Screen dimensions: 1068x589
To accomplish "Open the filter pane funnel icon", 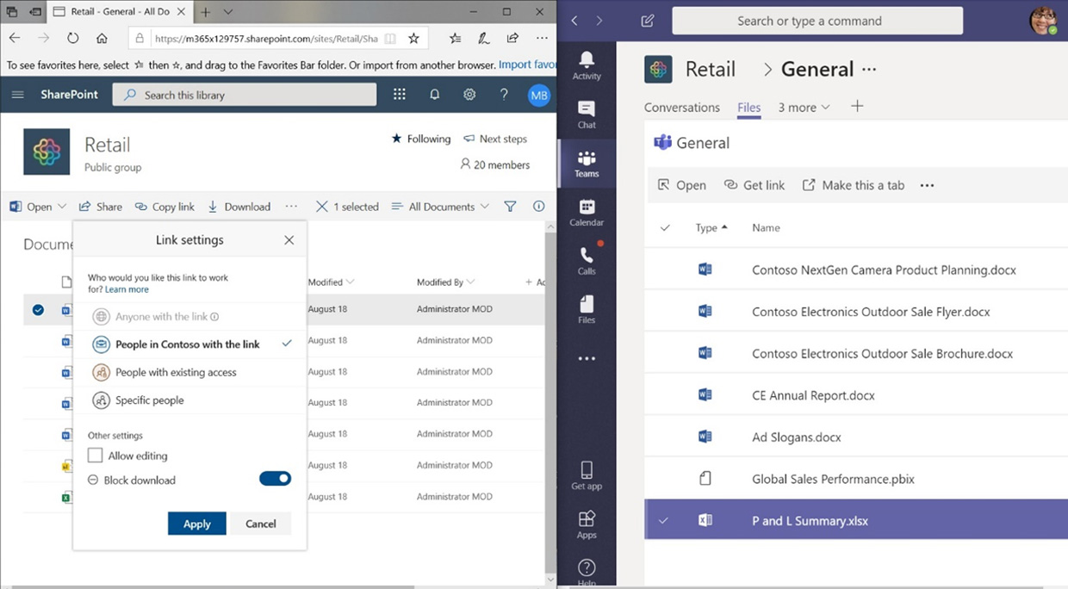I will 510,207.
